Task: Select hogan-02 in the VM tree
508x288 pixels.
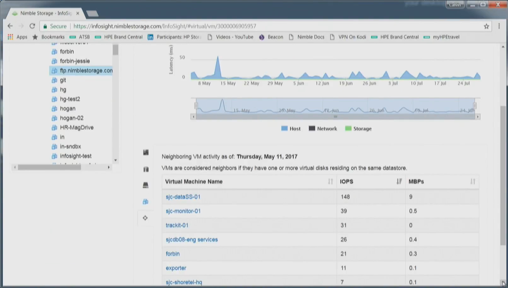Action: (72, 118)
